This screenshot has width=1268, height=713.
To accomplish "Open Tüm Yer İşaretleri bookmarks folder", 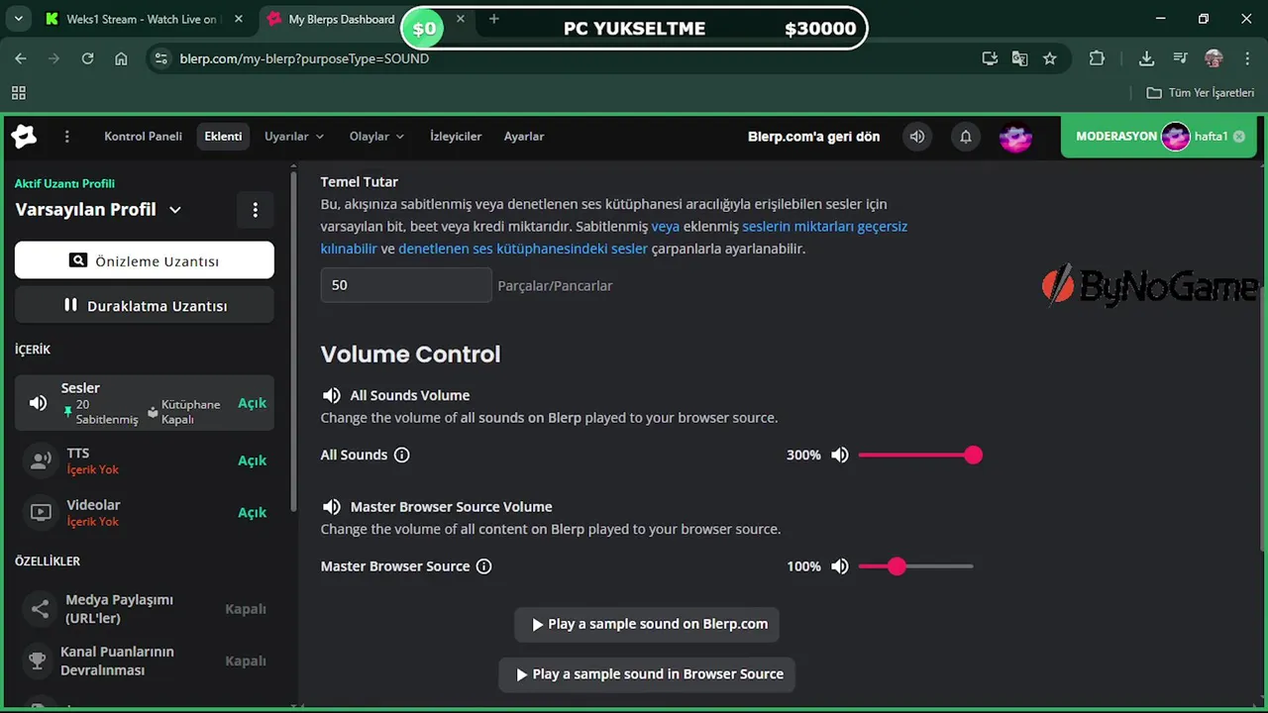I will (1201, 93).
